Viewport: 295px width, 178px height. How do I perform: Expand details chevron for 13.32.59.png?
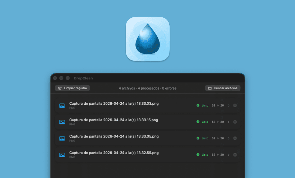[229, 155]
